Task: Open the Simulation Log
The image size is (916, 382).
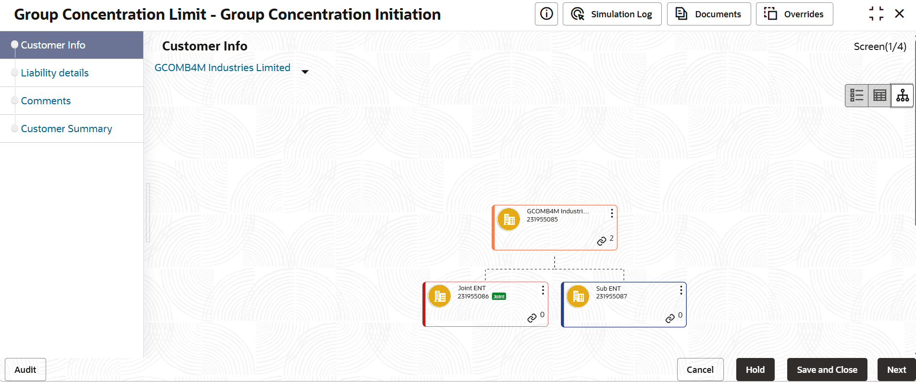Action: coord(612,14)
